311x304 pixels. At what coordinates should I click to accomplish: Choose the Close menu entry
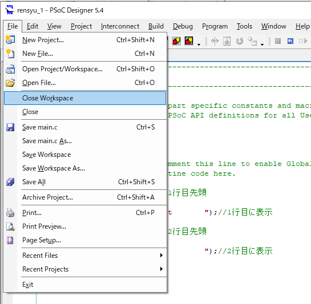85,112
